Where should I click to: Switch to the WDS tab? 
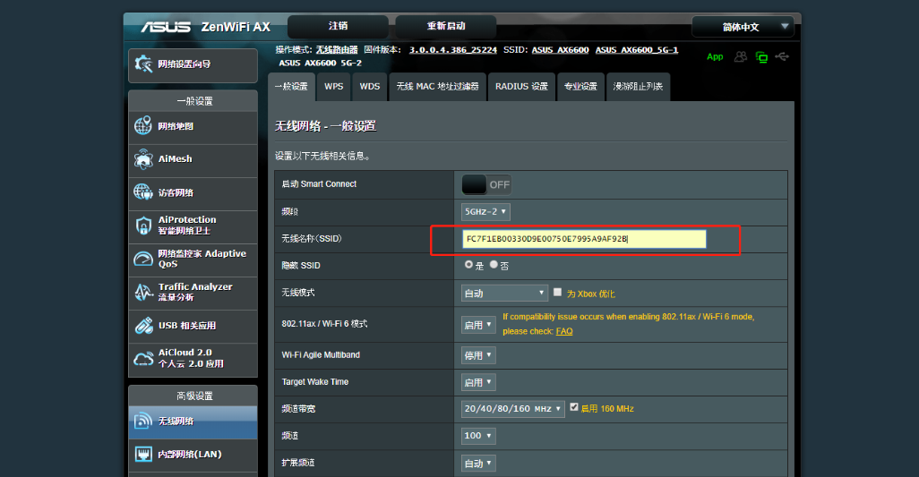pos(370,87)
